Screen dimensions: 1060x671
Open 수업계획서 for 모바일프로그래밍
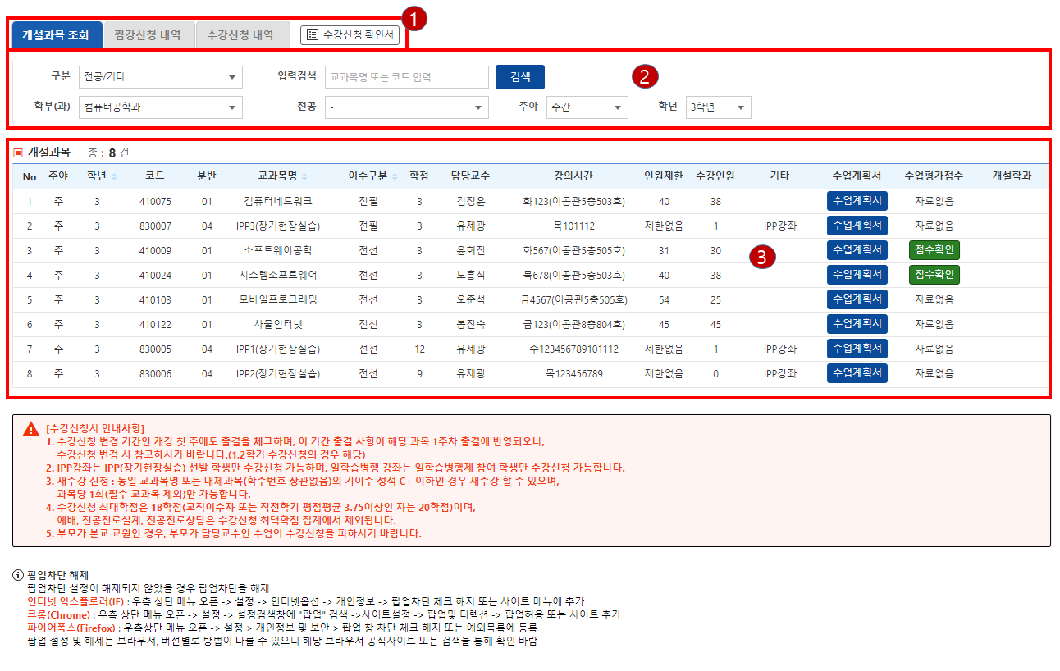857,299
